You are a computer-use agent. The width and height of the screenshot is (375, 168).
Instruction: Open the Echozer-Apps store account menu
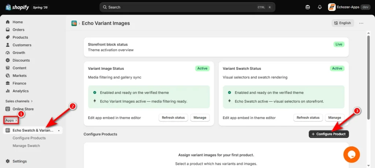tap(349, 7)
